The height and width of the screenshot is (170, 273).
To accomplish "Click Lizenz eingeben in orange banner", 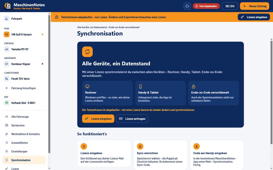I will point(254,17).
